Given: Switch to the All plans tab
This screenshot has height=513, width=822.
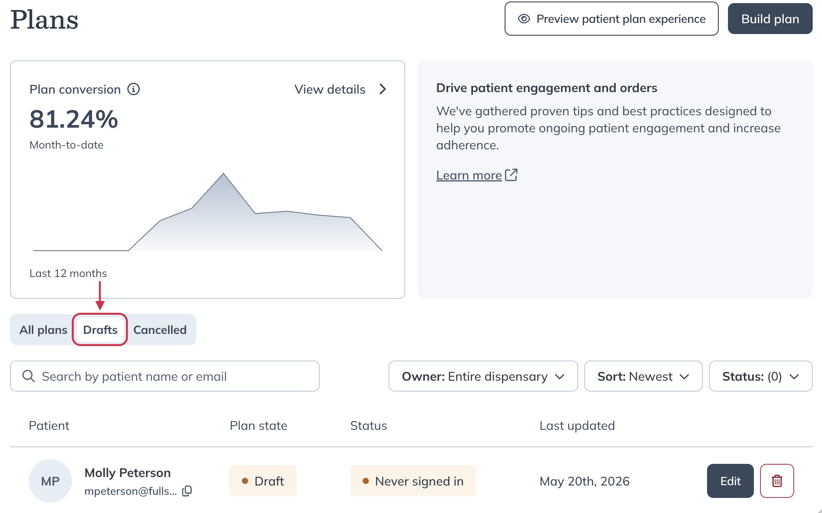Looking at the screenshot, I should pyautogui.click(x=43, y=330).
